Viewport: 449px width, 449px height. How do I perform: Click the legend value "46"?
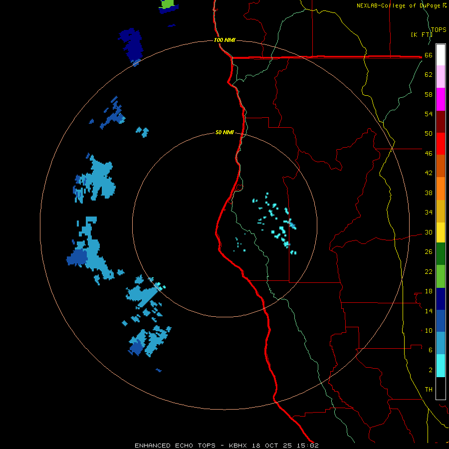(429, 153)
